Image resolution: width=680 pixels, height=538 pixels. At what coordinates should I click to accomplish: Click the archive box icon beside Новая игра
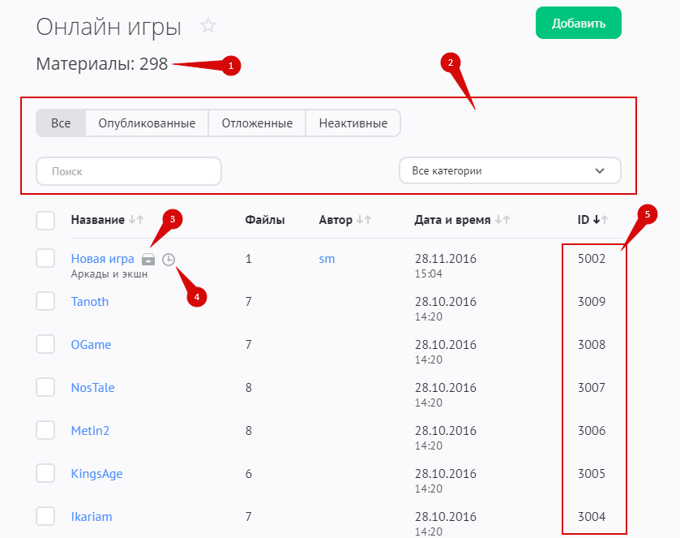click(x=148, y=260)
